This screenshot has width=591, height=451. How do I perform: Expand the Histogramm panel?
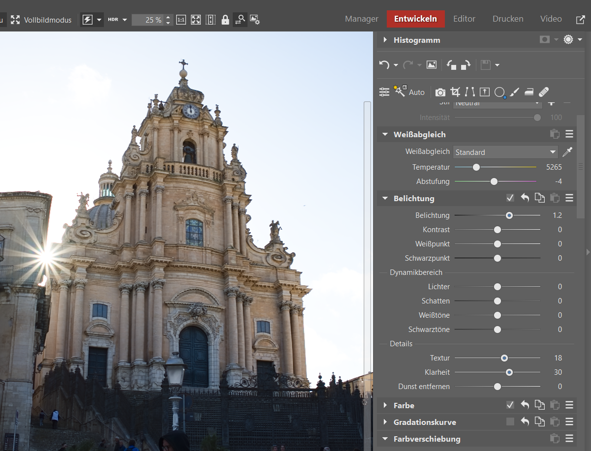[x=385, y=40]
